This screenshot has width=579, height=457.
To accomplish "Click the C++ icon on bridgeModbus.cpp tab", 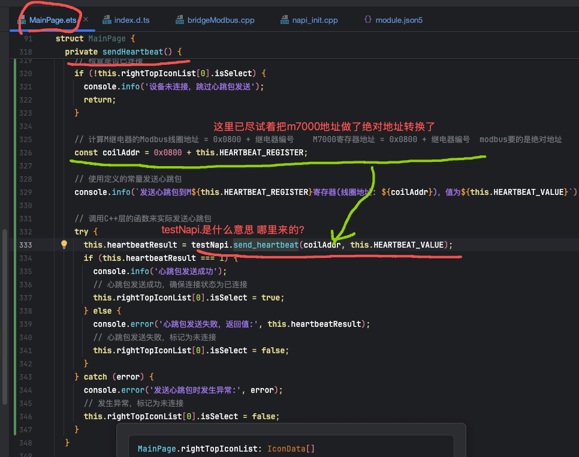I will click(x=179, y=19).
